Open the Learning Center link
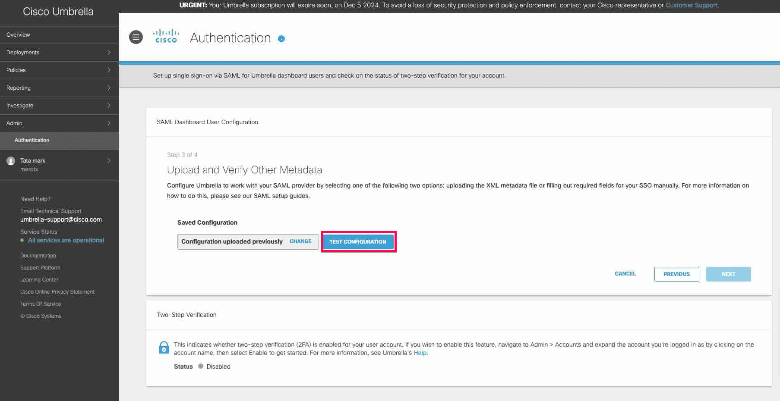Screen dimensions: 780x401 click(x=39, y=280)
